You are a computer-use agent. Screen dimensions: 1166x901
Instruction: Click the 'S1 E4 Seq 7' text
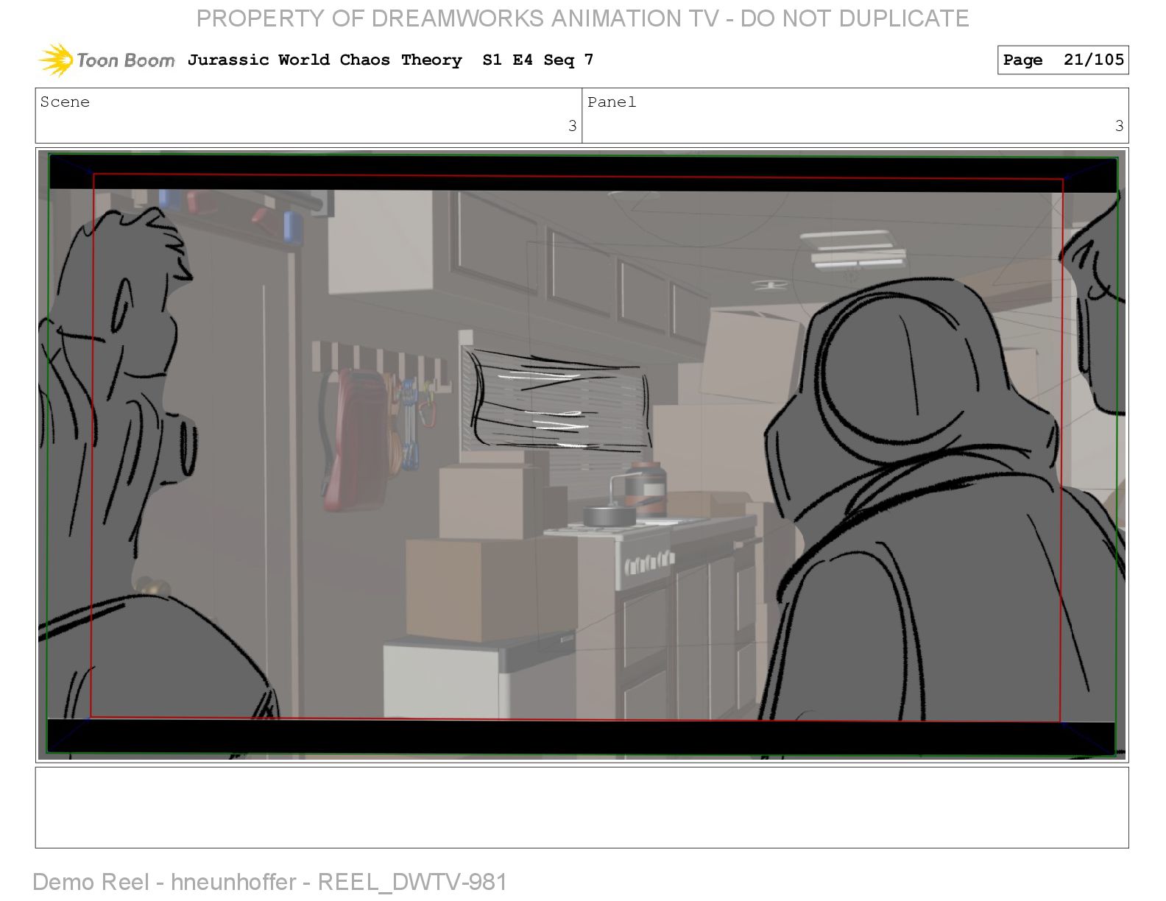pyautogui.click(x=537, y=60)
